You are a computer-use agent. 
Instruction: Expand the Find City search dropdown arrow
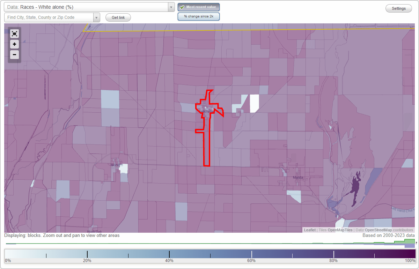[x=97, y=17]
